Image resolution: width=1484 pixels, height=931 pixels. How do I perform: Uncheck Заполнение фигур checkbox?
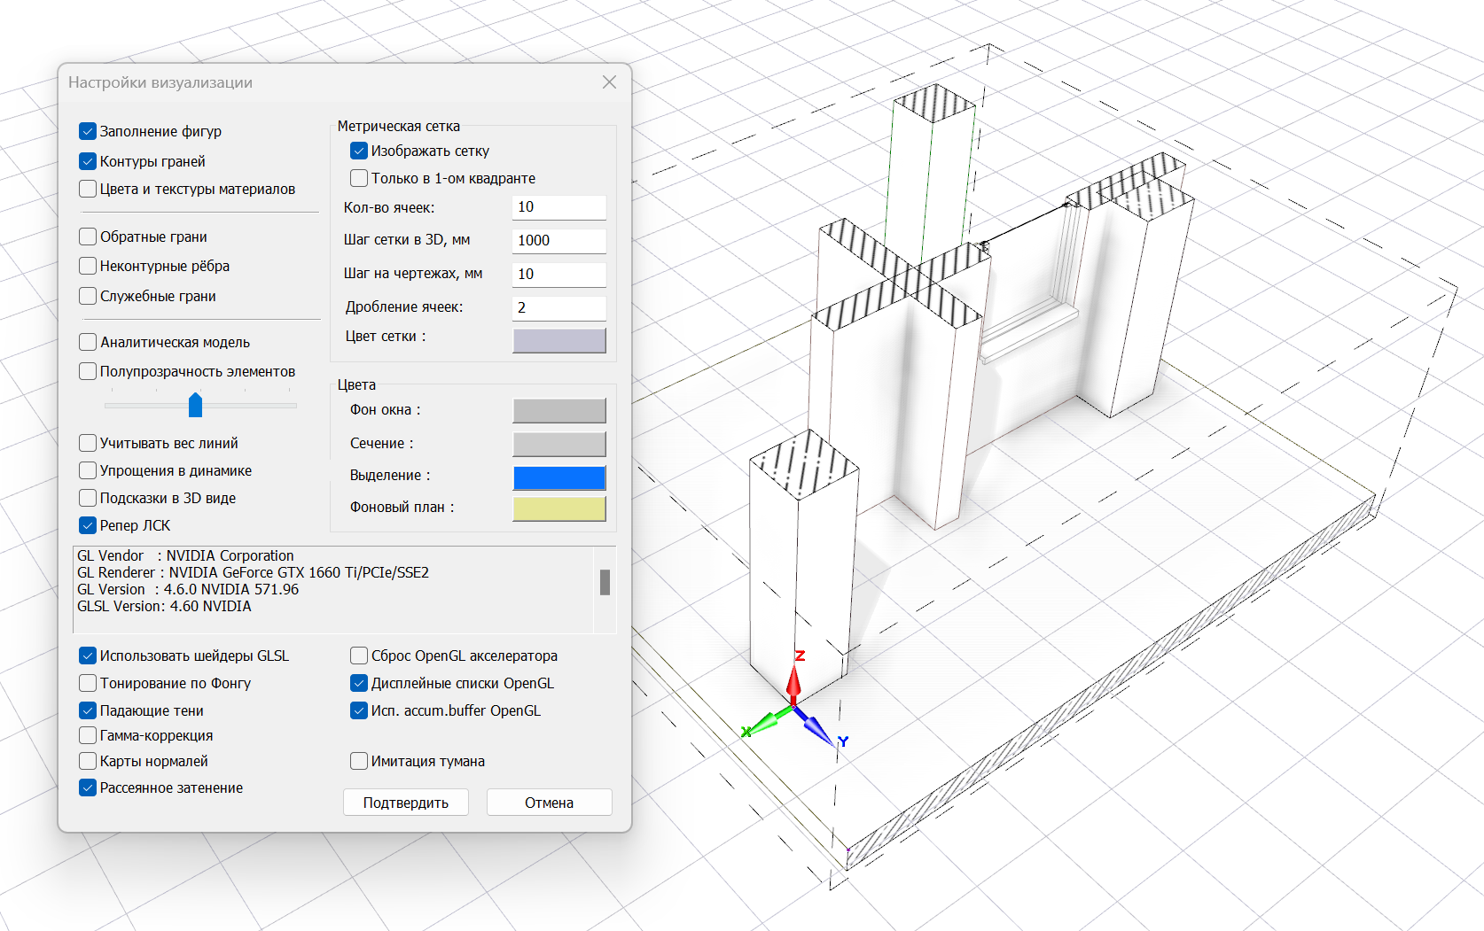[88, 131]
